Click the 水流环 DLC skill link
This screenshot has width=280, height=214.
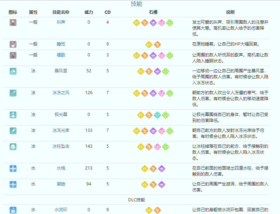(x=61, y=210)
